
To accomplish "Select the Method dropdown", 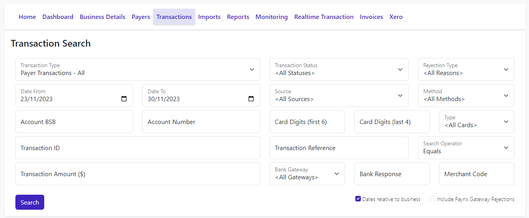I will (x=466, y=96).
